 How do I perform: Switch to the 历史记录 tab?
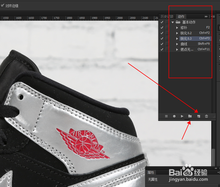tap(167, 17)
